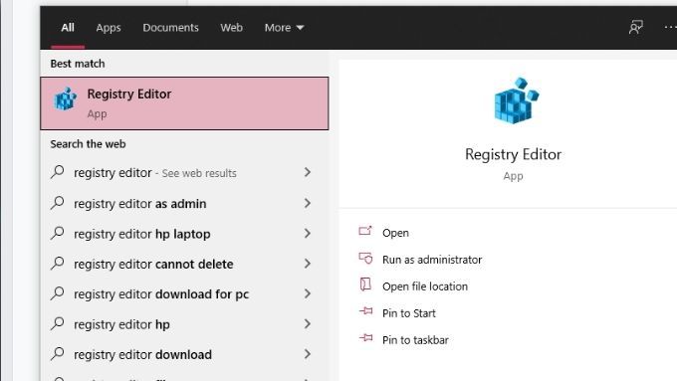Screen dimensions: 677x381
Task: Click the Pin to Start pin icon
Action: point(365,310)
